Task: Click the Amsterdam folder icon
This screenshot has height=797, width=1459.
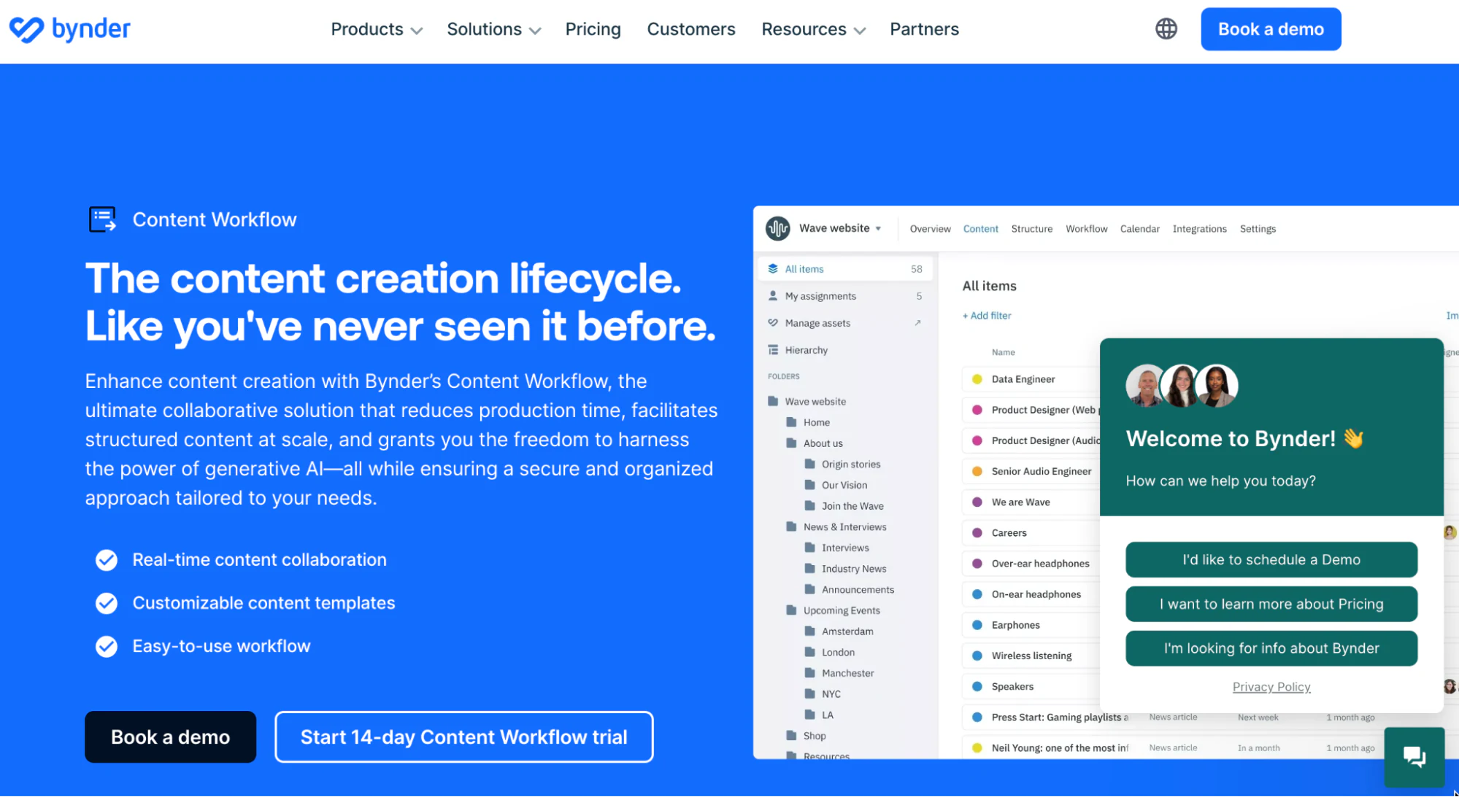Action: click(x=809, y=631)
